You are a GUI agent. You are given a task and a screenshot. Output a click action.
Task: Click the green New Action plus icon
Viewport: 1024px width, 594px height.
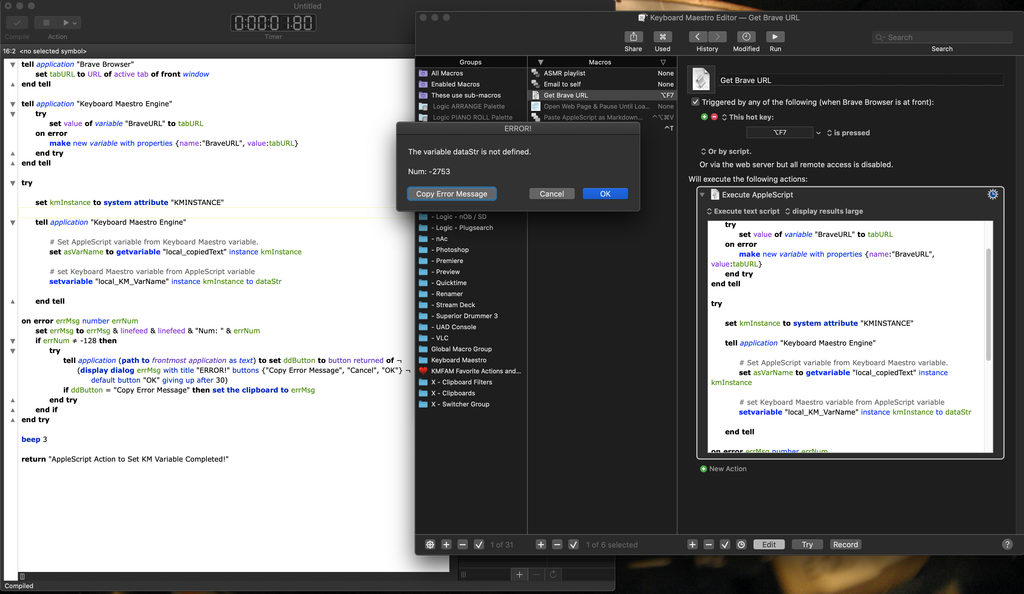point(703,469)
